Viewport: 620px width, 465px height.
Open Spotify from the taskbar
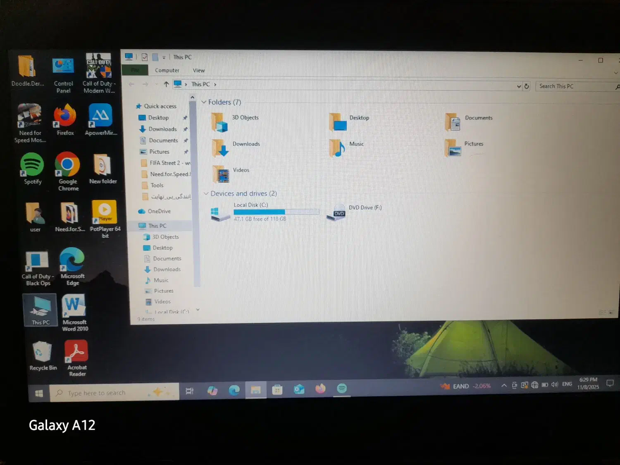click(x=342, y=389)
